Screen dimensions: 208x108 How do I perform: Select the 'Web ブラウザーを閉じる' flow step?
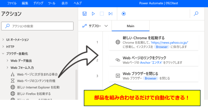click(x=154, y=76)
